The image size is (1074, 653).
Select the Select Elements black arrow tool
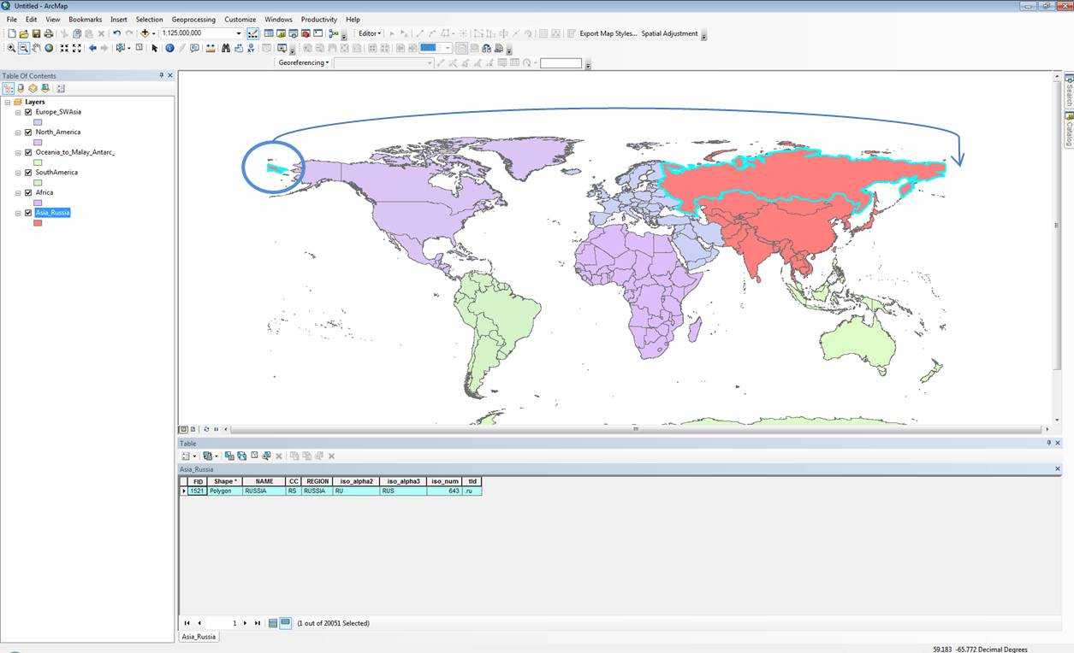pyautogui.click(x=155, y=48)
